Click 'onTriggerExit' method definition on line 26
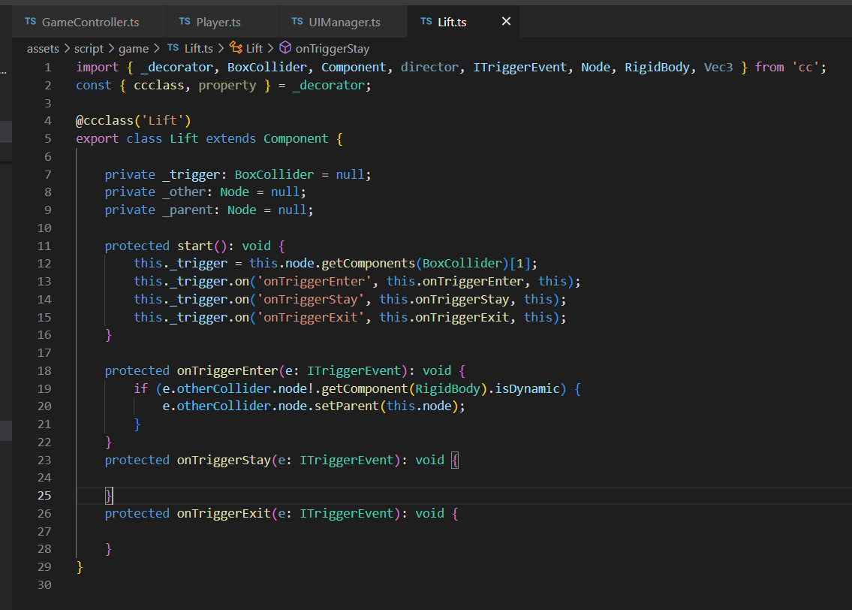852x610 pixels. tap(224, 514)
